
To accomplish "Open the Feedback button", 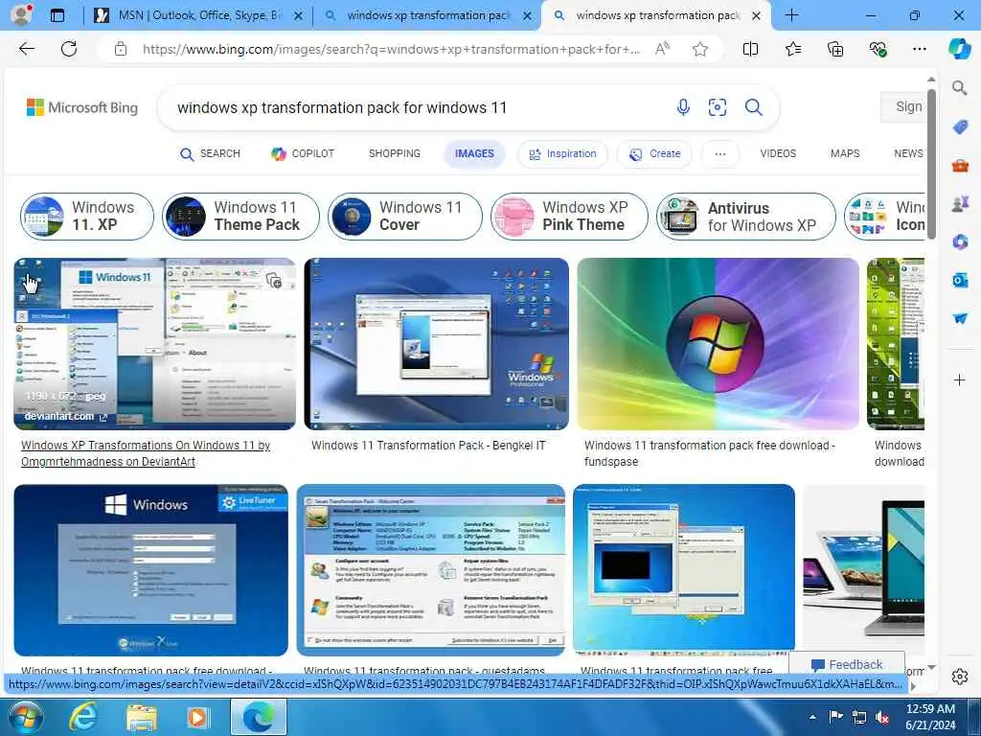I will click(847, 663).
